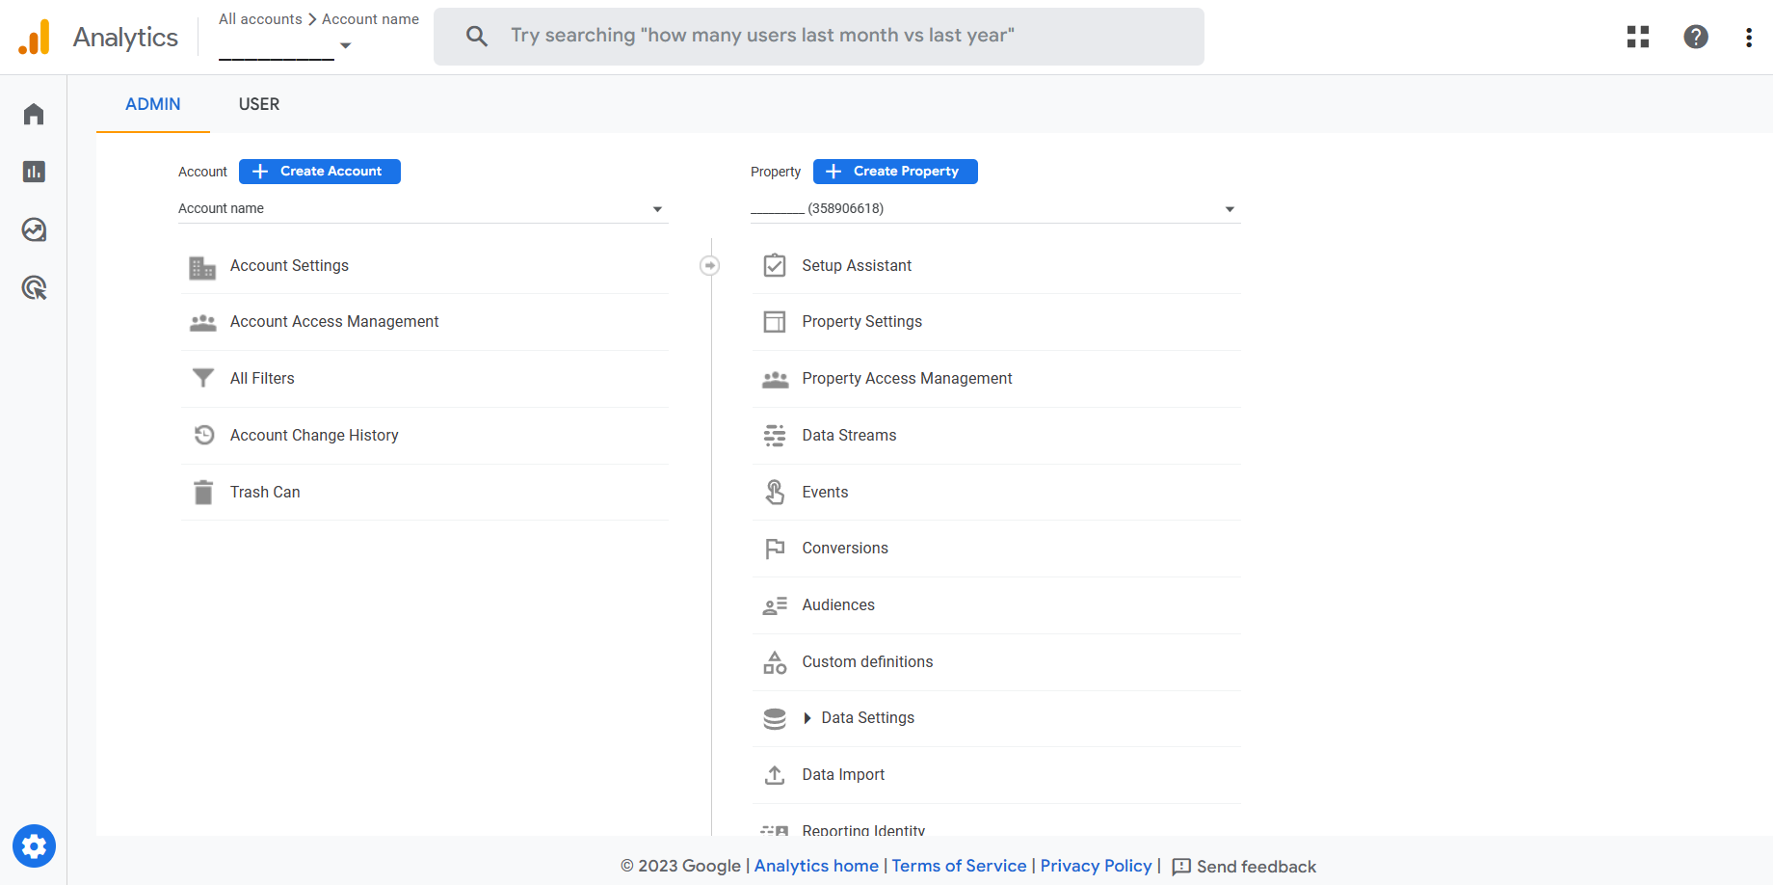Click the circular arrow column collapse button
Image resolution: width=1773 pixels, height=885 pixels.
(x=710, y=265)
